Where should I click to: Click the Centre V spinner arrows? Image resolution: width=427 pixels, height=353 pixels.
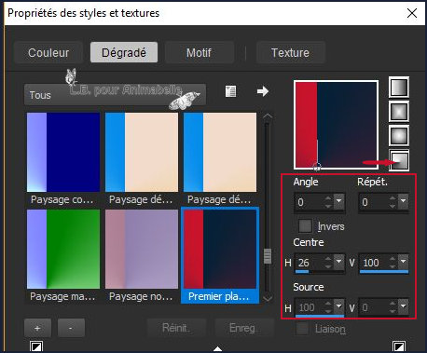point(393,263)
